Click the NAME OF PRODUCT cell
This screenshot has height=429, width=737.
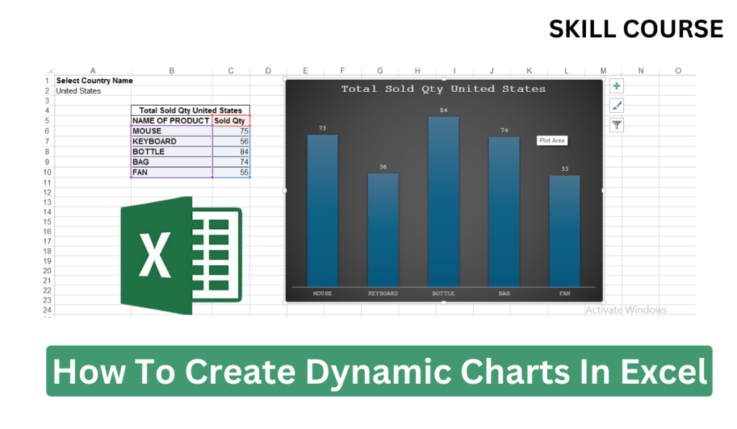pos(171,120)
